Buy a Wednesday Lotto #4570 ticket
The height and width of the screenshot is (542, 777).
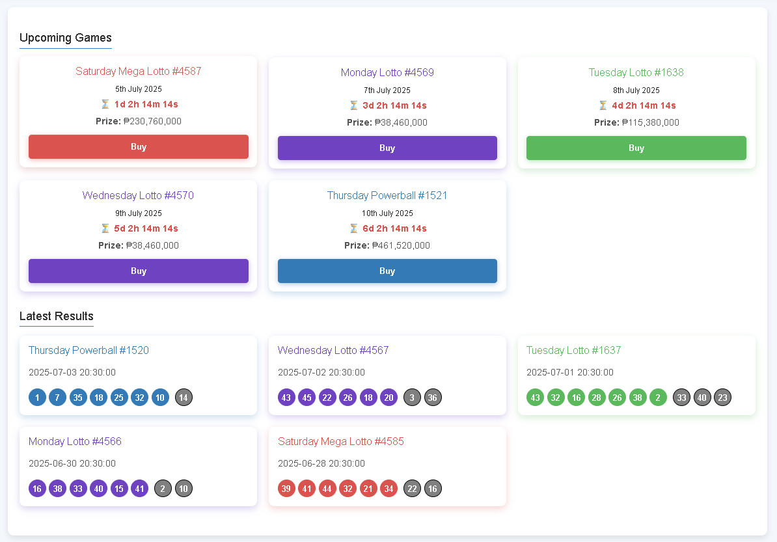pos(139,271)
